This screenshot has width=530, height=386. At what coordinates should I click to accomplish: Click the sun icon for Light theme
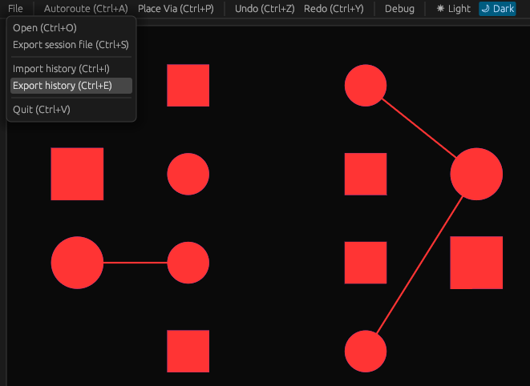(440, 9)
